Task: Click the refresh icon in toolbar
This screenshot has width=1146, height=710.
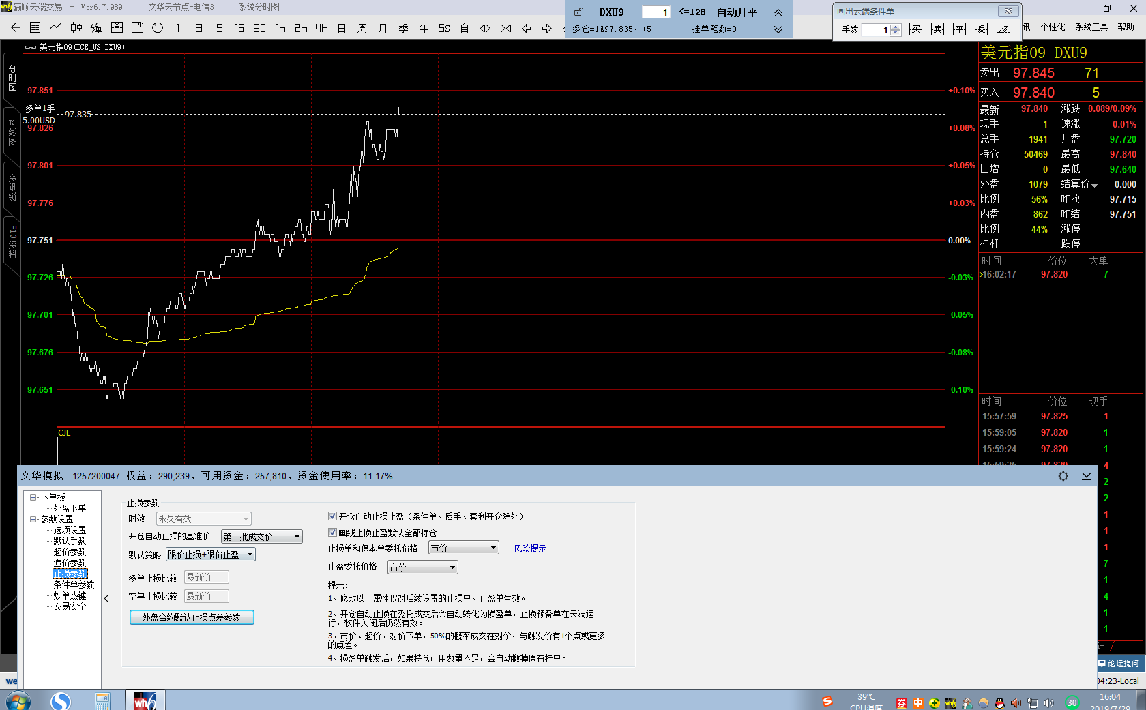Action: pos(158,28)
